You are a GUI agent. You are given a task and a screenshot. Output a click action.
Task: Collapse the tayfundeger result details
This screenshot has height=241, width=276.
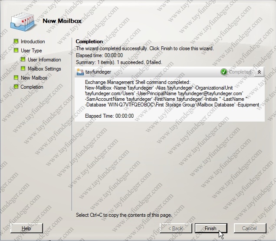[259, 72]
